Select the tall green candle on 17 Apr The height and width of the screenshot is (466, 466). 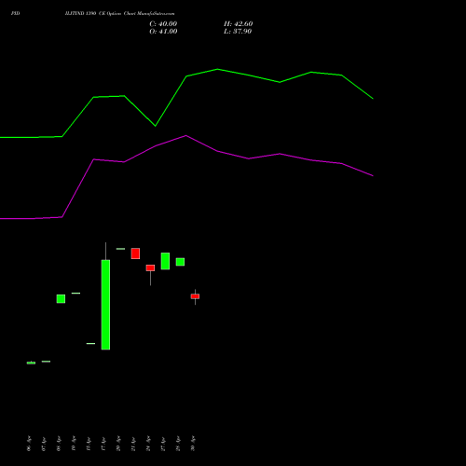[105, 305]
